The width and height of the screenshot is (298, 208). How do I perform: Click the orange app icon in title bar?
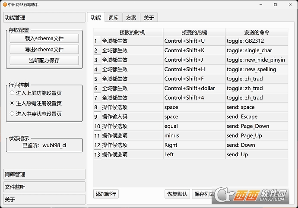pyautogui.click(x=5, y=5)
